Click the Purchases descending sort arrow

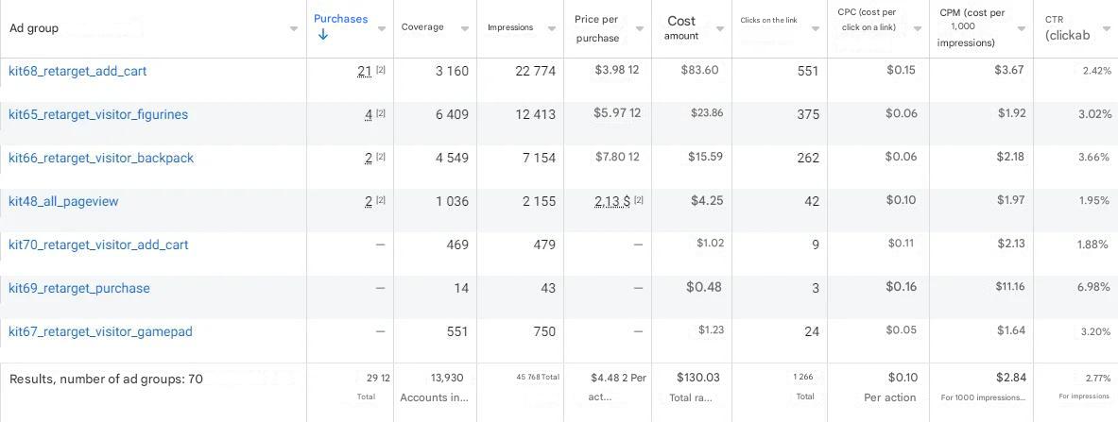point(323,35)
